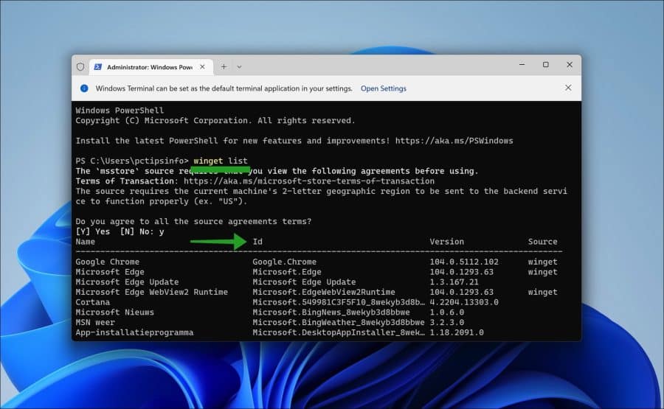
Task: Click the Version column header
Action: pos(447,242)
